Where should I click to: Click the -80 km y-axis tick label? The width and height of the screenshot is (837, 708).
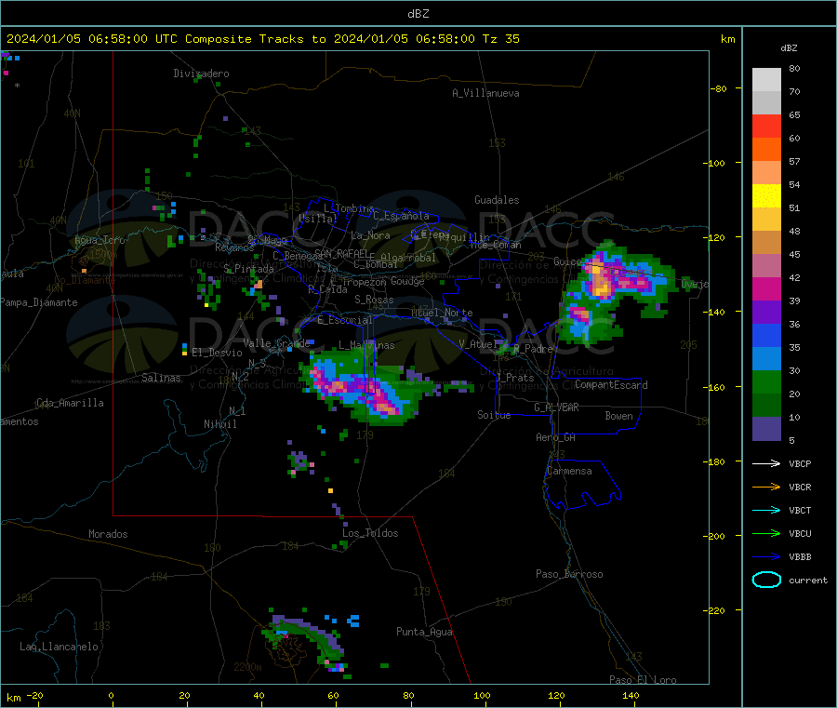pos(718,88)
